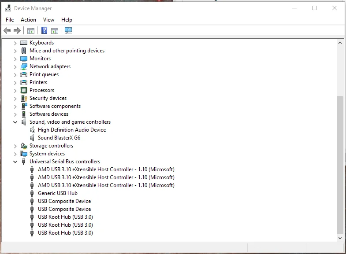Click the System devices folder icon

(x=24, y=154)
